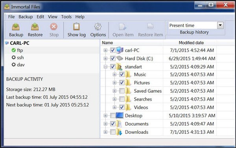
Task: Click the Restore toolbar icon
Action: [35, 27]
